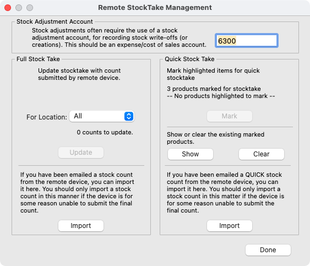
Task: Import an emailed count under Full Stock Take
Action: [81, 226]
